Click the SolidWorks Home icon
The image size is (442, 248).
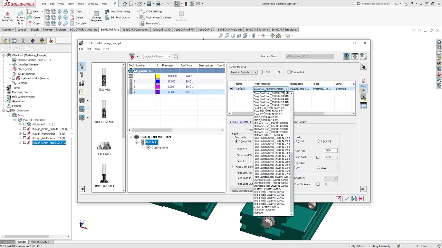click(x=125, y=4)
